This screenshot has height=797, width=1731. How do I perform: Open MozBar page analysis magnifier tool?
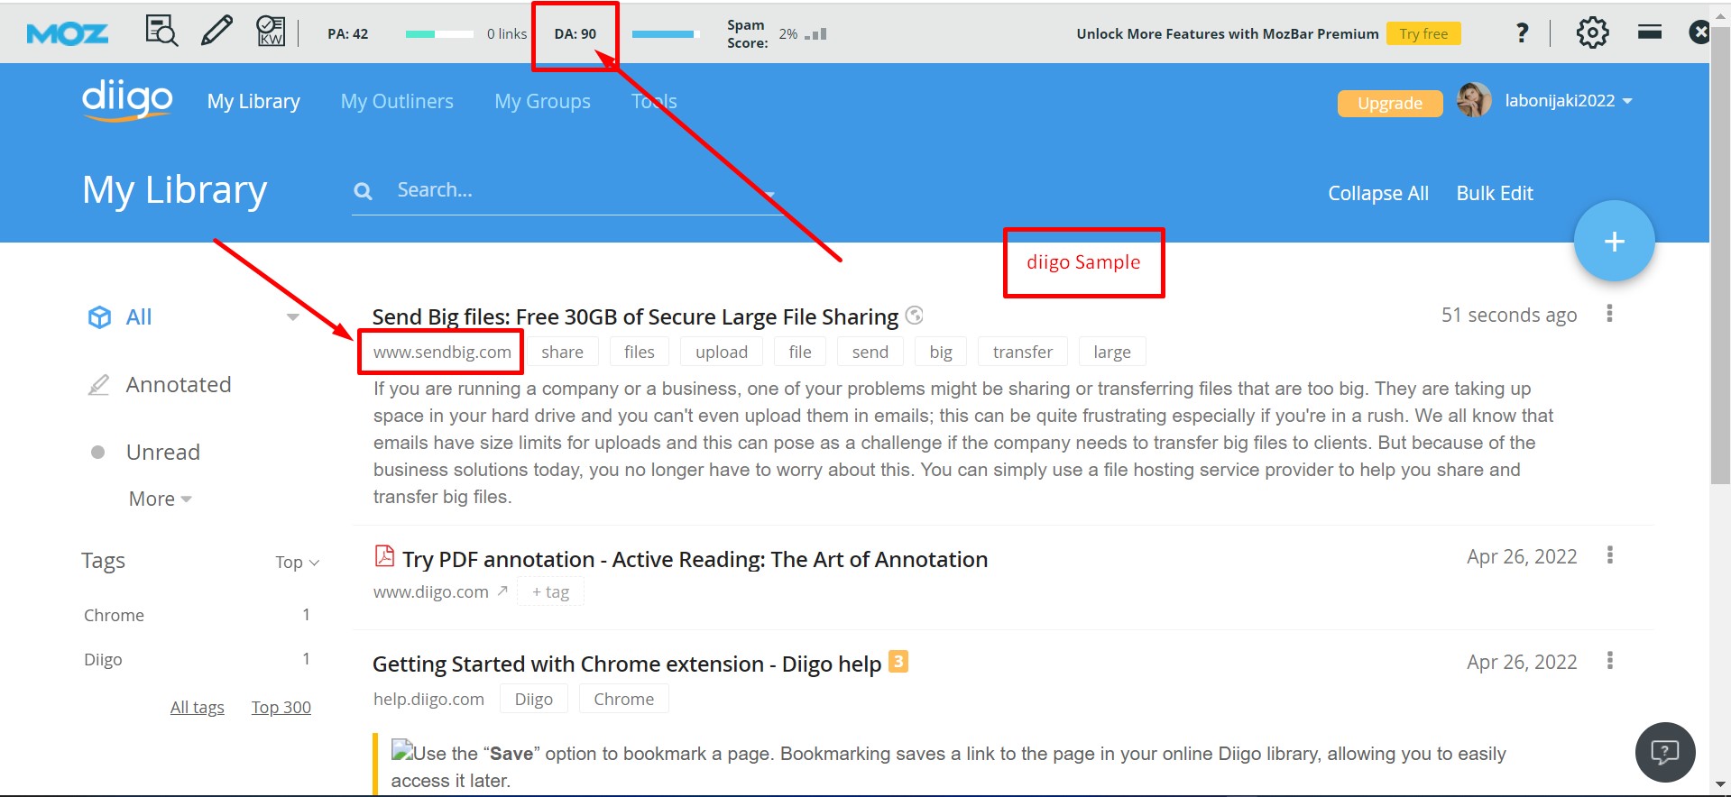click(x=161, y=32)
